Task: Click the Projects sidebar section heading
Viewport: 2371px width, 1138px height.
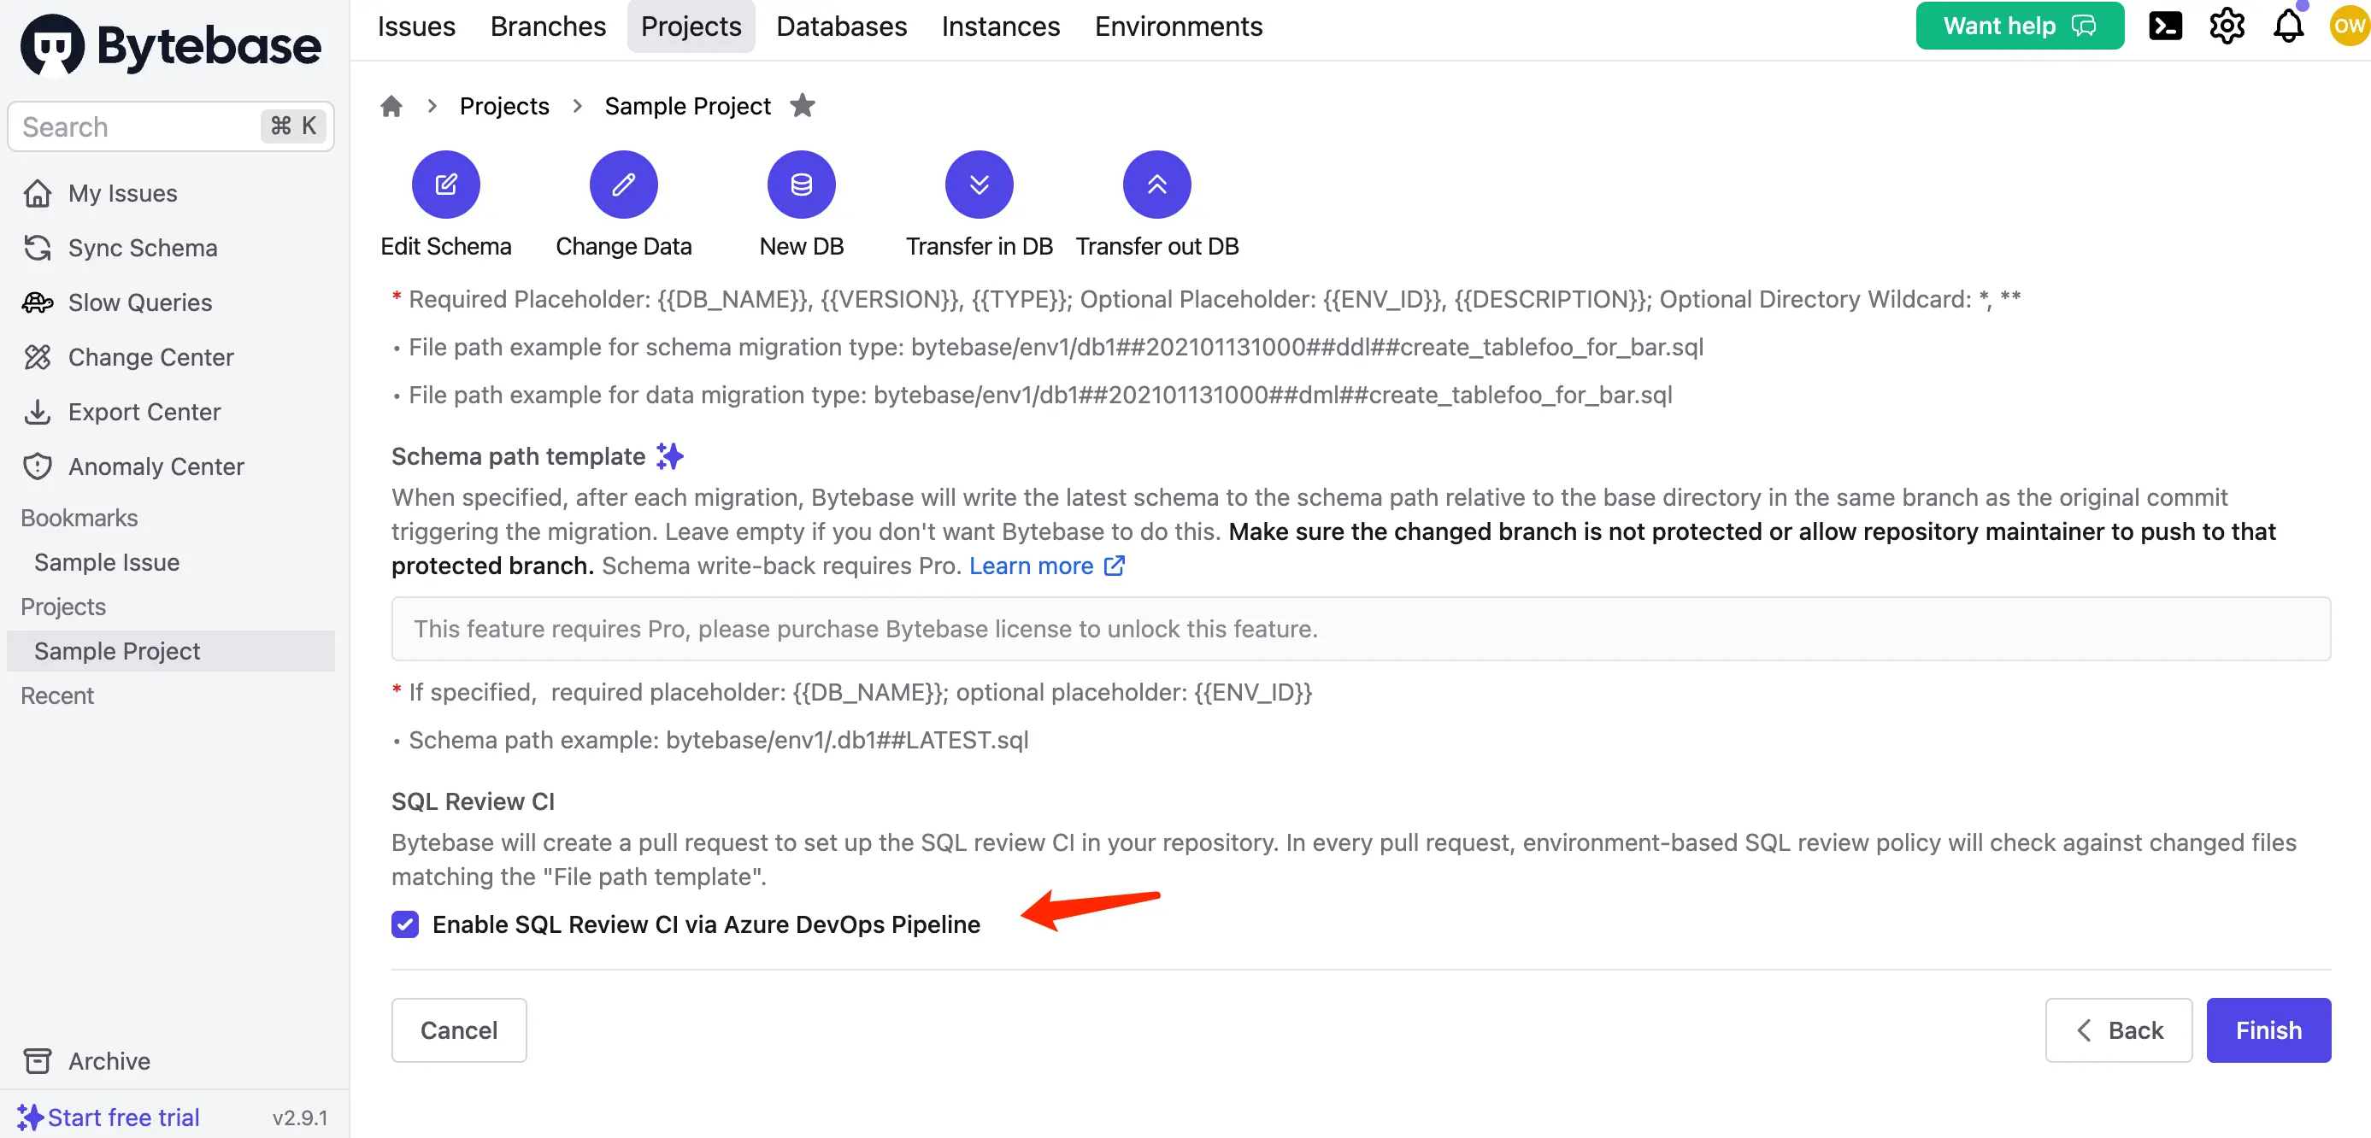Action: (63, 607)
